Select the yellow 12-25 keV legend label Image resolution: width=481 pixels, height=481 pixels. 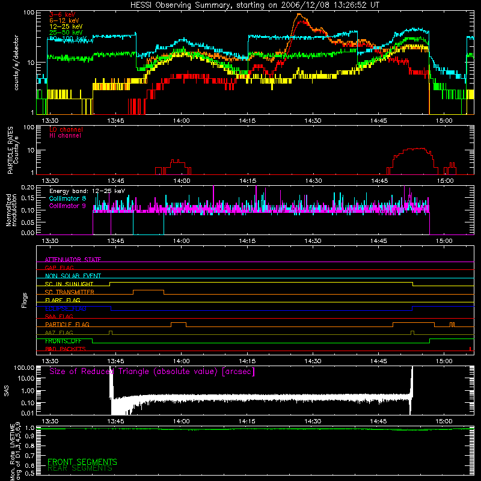pyautogui.click(x=66, y=26)
